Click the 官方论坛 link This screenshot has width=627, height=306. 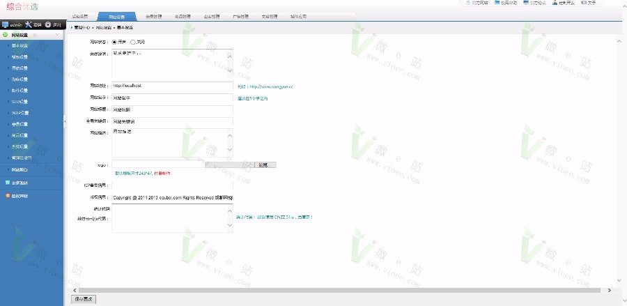pos(538,2)
